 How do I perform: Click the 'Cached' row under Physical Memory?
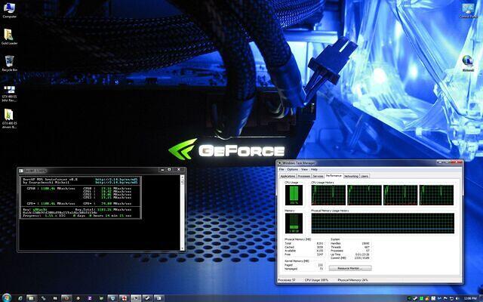click(303, 247)
